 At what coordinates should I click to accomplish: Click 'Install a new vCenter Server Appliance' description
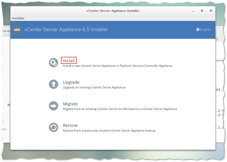point(118,66)
